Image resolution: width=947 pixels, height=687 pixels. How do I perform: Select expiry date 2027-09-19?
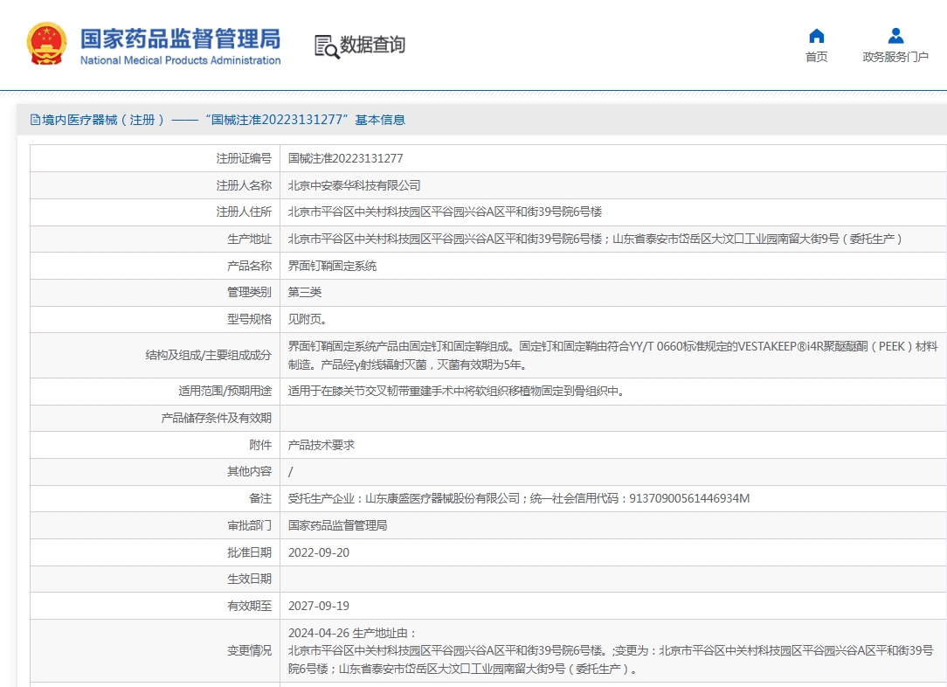click(319, 606)
